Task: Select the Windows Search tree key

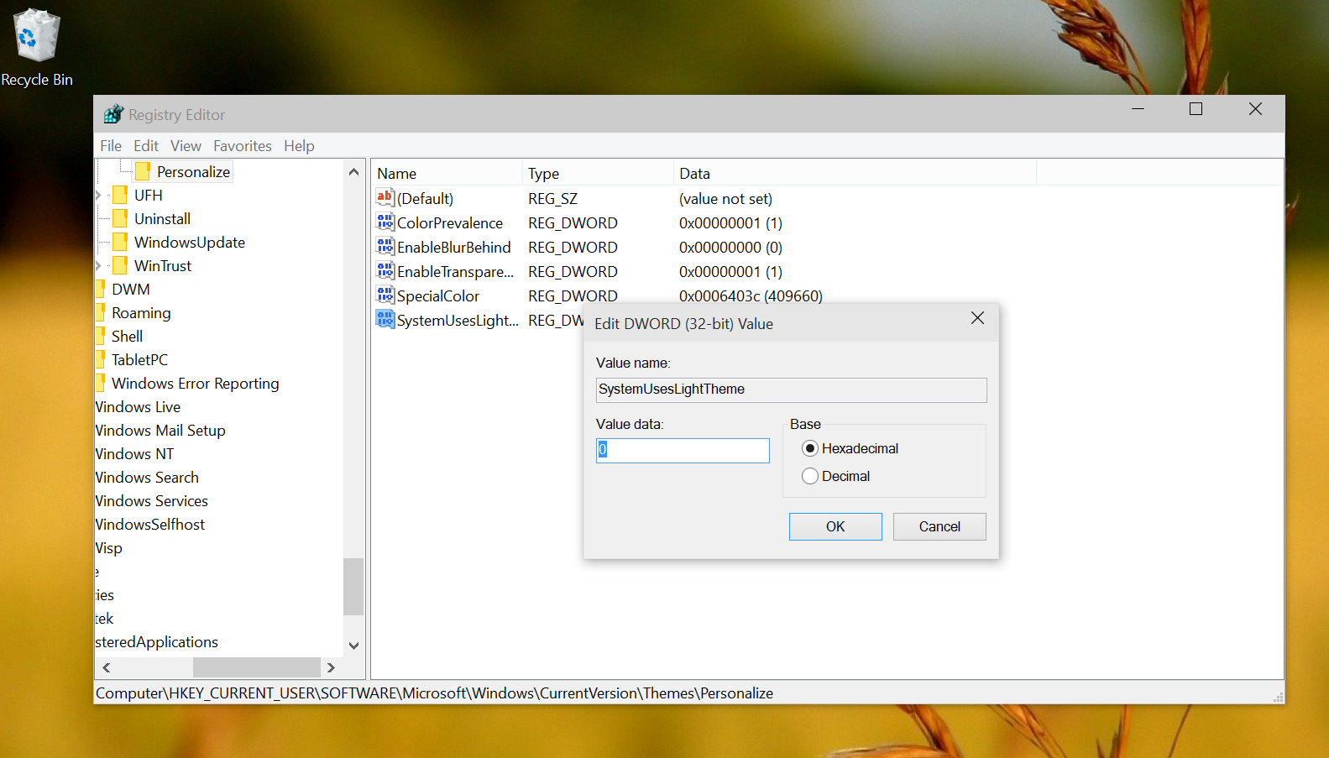Action: pyautogui.click(x=147, y=477)
